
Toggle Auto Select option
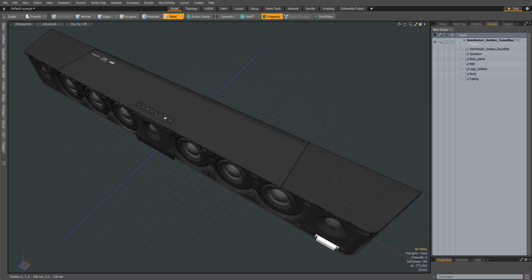(62, 17)
